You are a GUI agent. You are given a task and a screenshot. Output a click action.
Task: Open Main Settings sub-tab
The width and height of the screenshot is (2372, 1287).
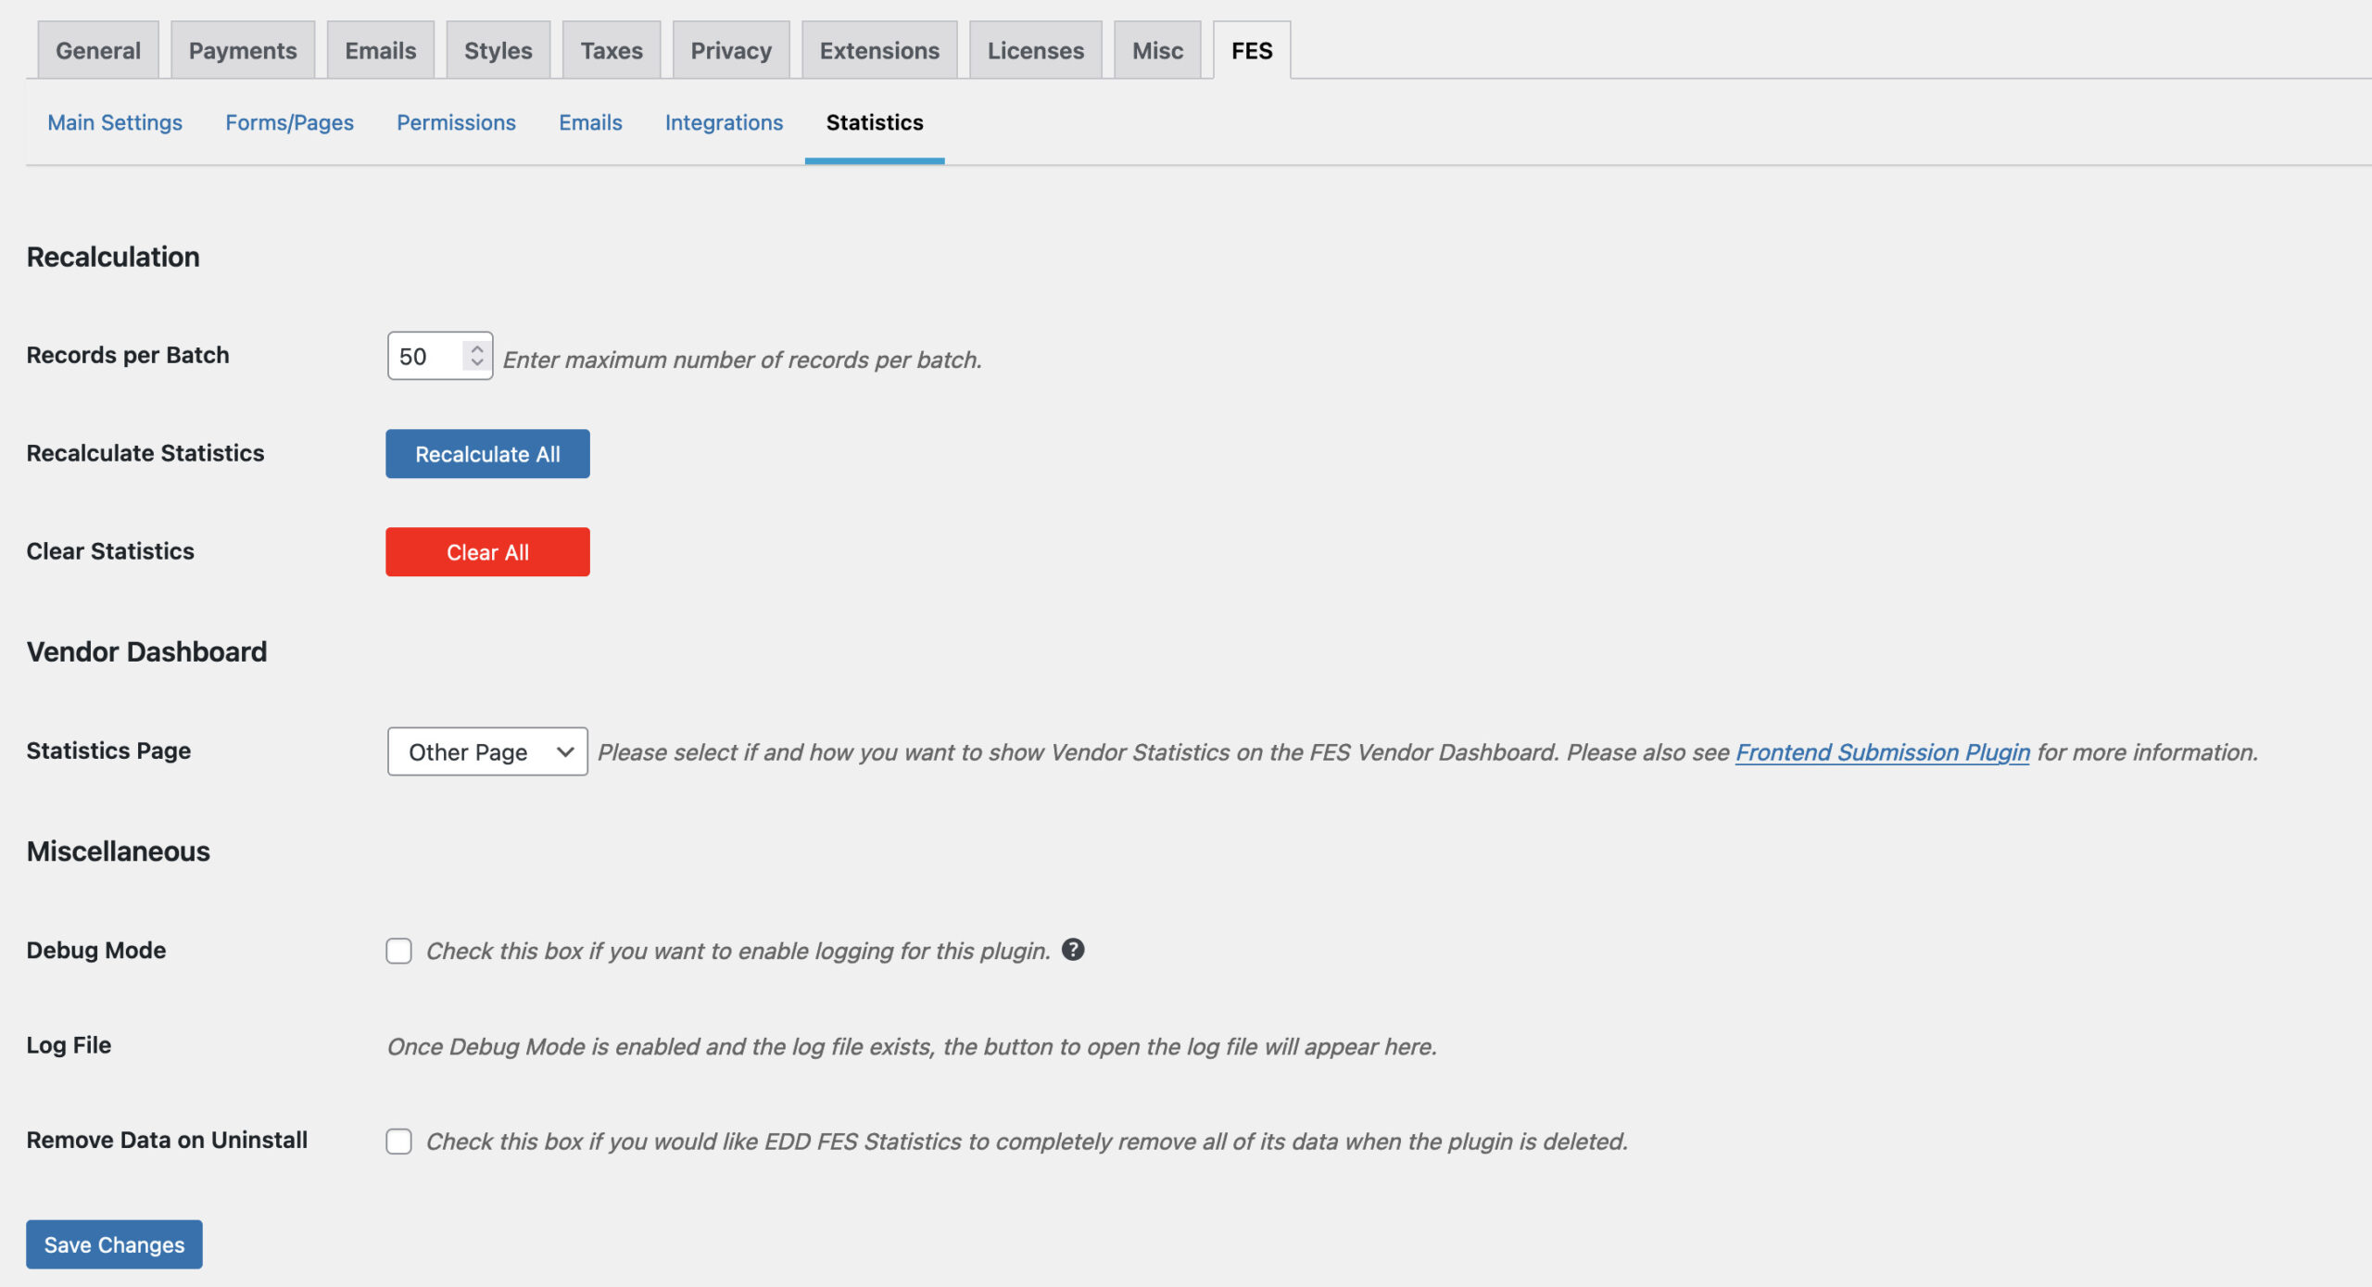(115, 122)
